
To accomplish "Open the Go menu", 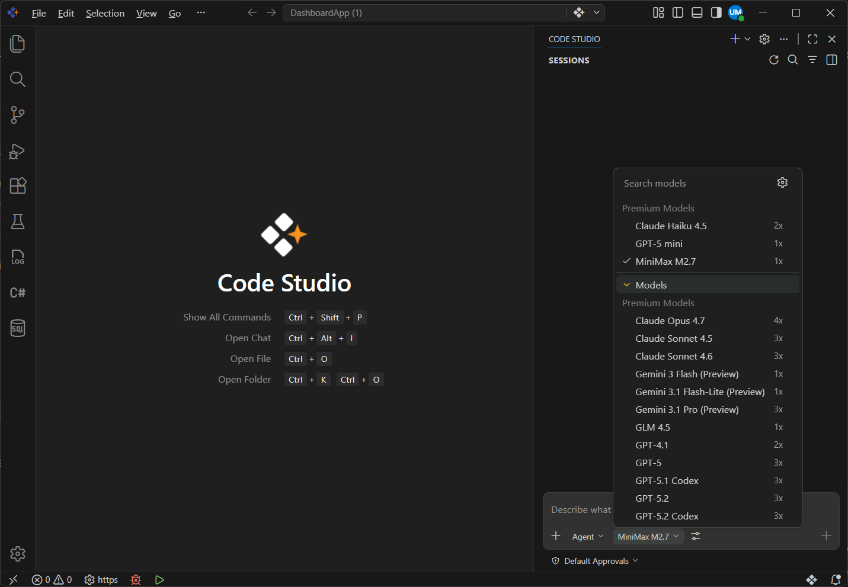I will 175,13.
